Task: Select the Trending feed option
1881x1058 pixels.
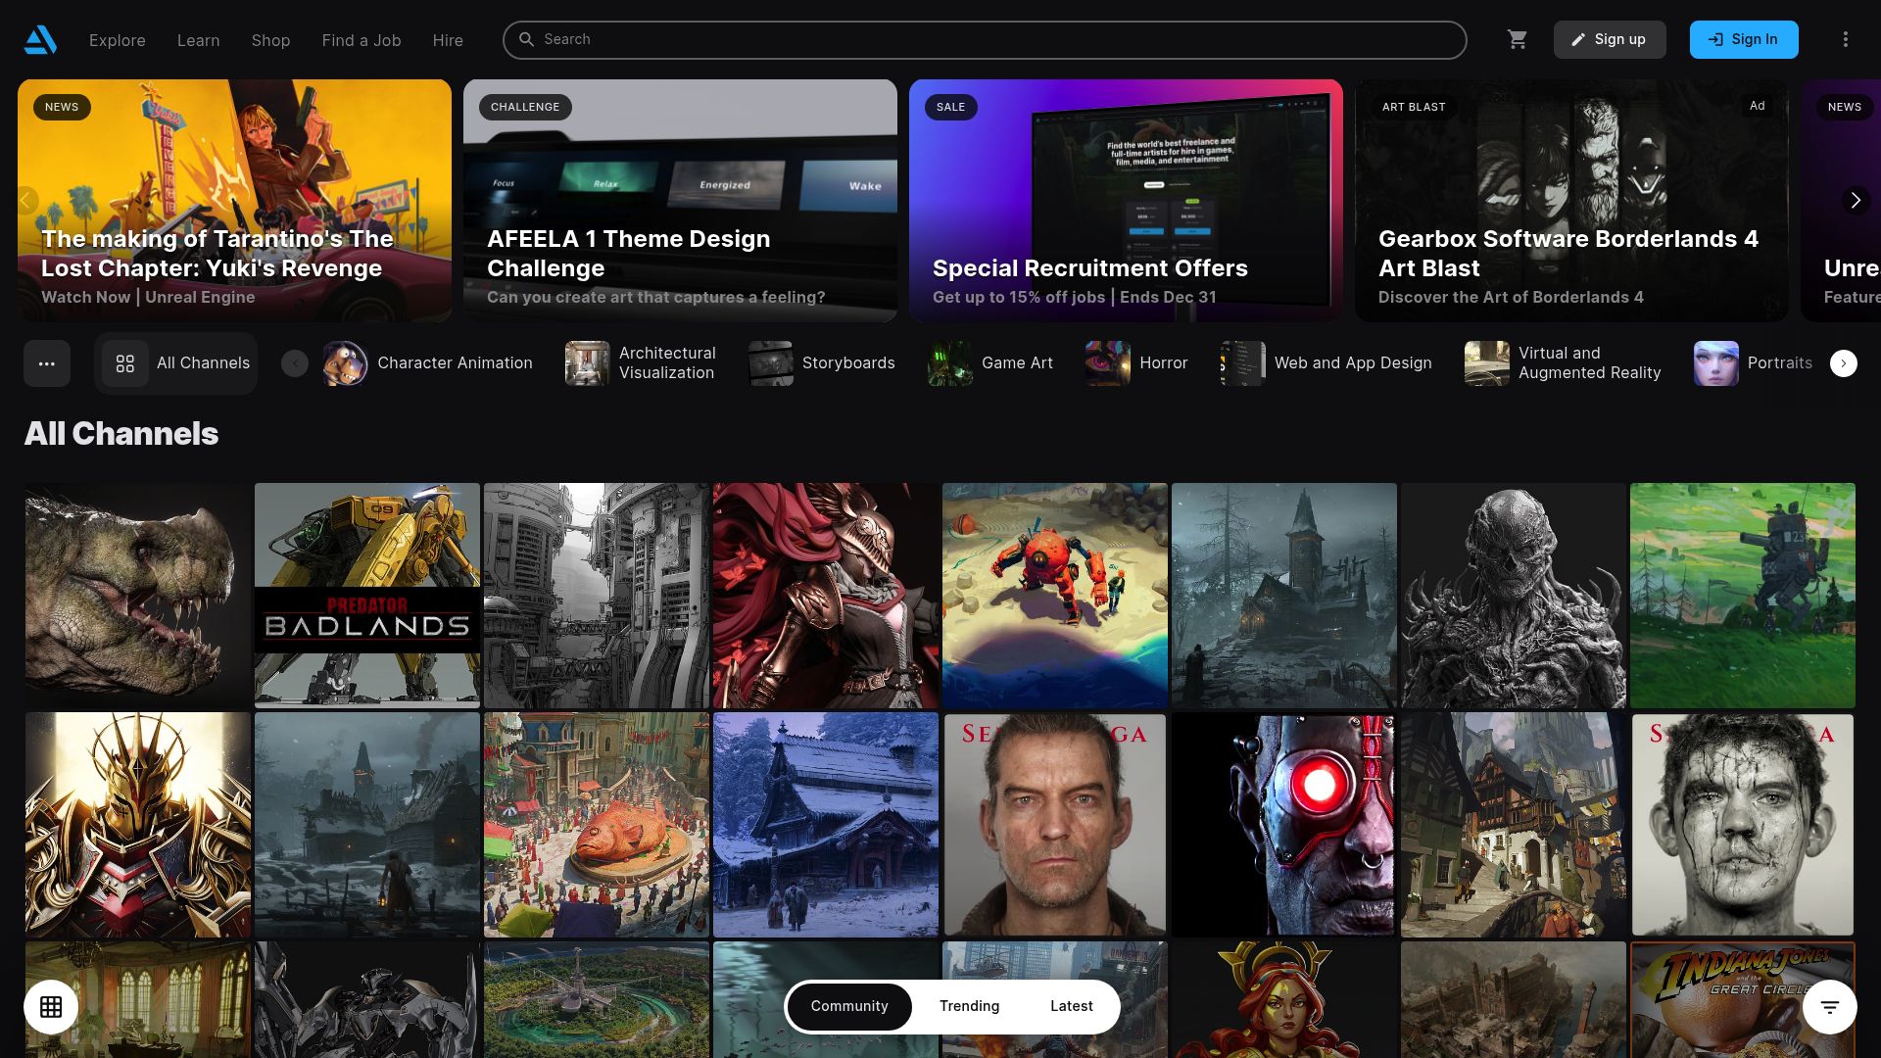Action: 969,1006
